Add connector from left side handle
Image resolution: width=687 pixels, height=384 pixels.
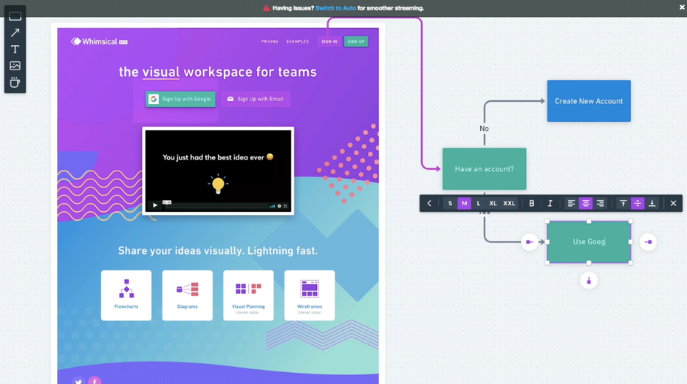pos(529,241)
